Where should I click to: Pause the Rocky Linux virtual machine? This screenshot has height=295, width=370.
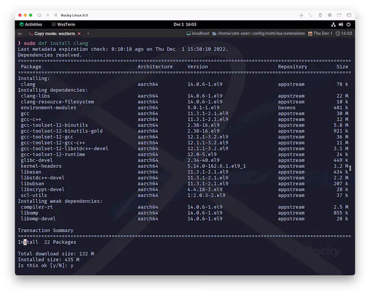[x=48, y=15]
